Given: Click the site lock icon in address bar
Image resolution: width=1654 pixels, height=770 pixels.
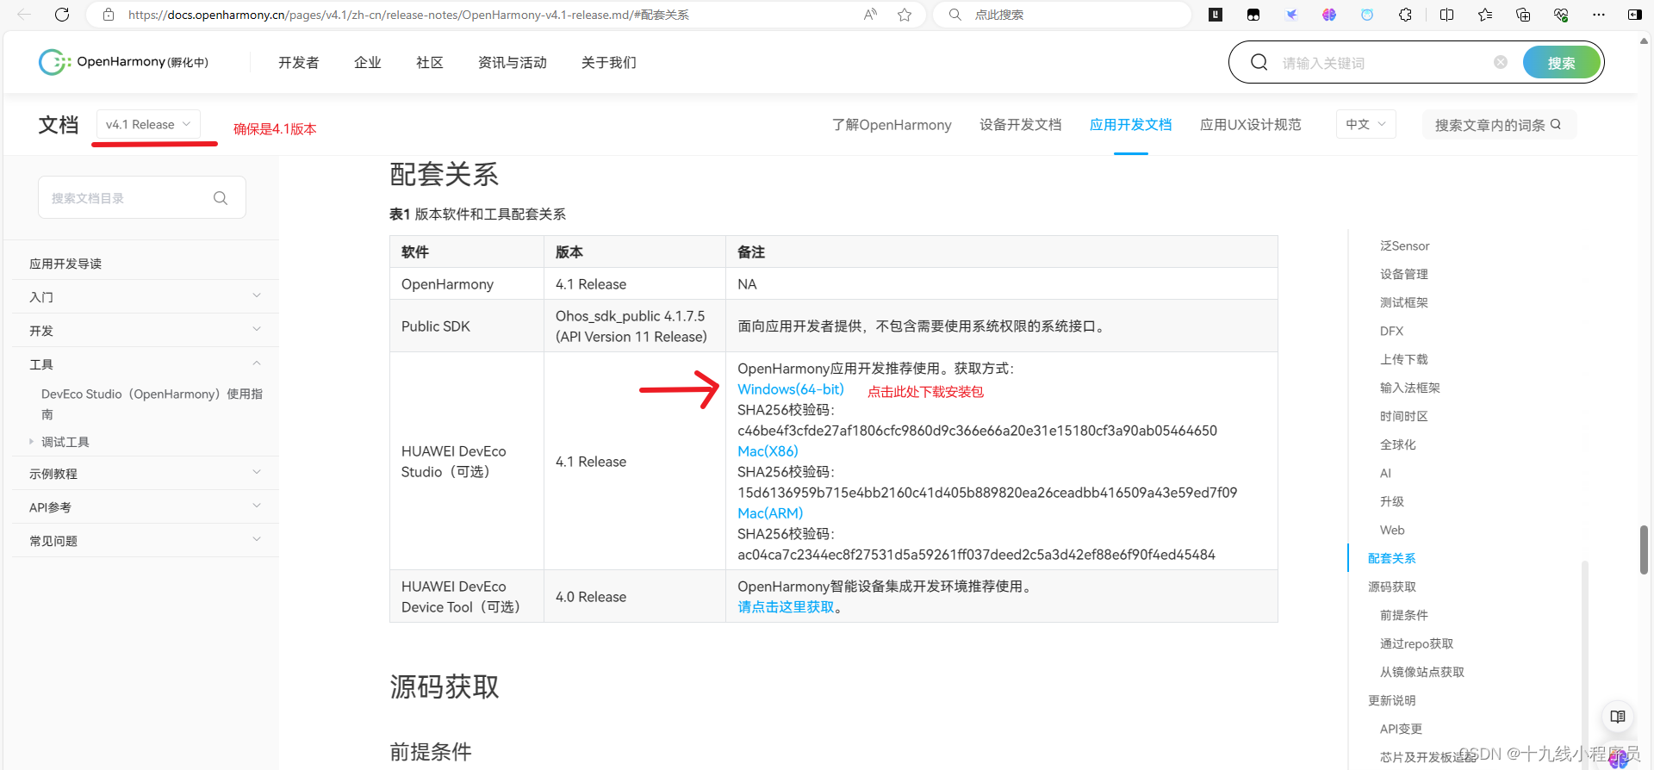Looking at the screenshot, I should [x=109, y=15].
